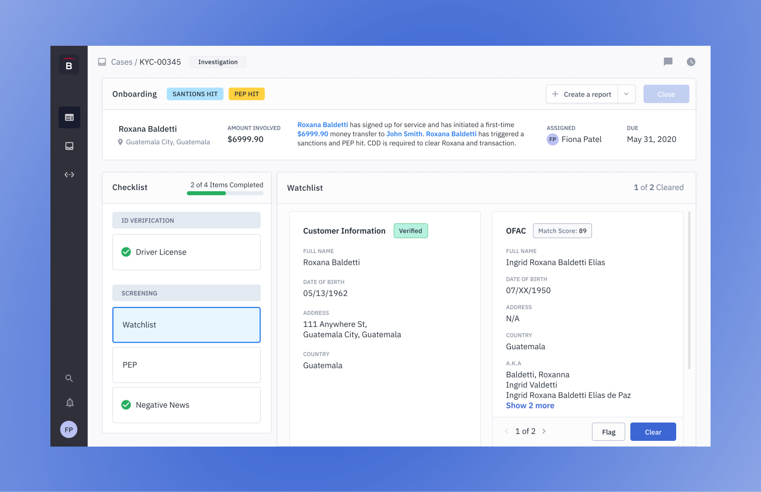Click FP user avatar in sidebar
The width and height of the screenshot is (761, 492).
point(69,430)
